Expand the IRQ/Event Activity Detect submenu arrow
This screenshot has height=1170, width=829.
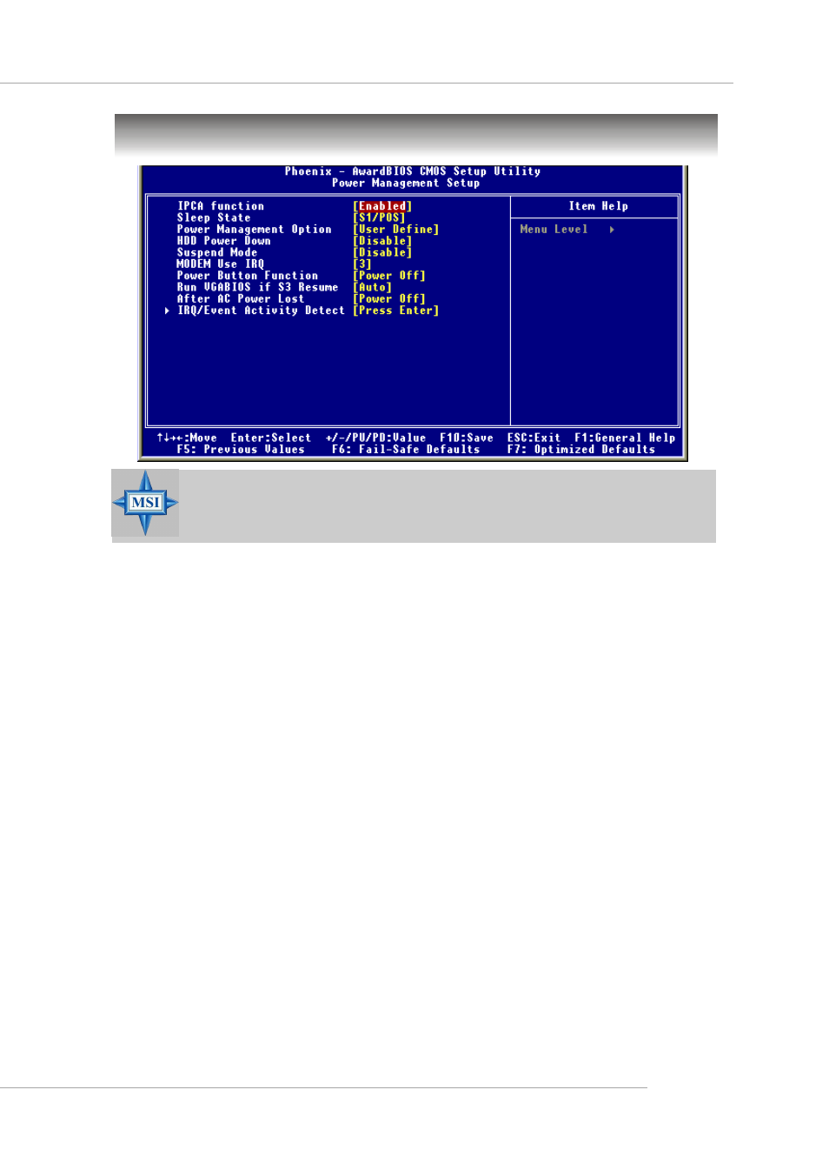click(x=167, y=311)
